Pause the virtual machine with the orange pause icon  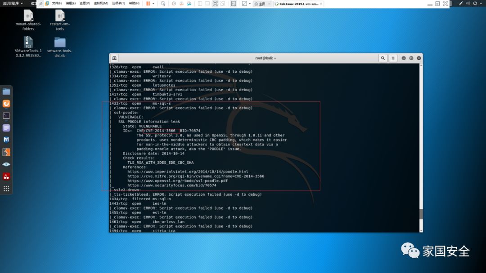148,4
